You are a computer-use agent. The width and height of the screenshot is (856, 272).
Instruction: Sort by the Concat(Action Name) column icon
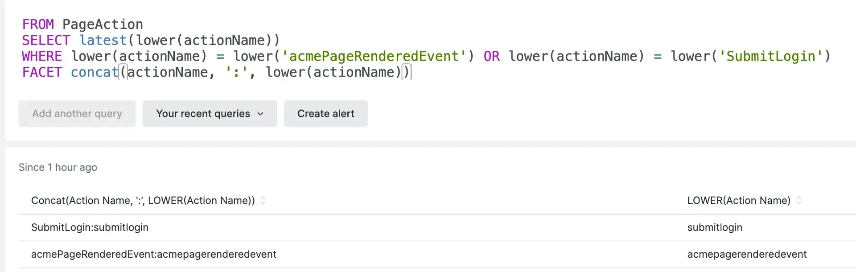pyautogui.click(x=263, y=201)
